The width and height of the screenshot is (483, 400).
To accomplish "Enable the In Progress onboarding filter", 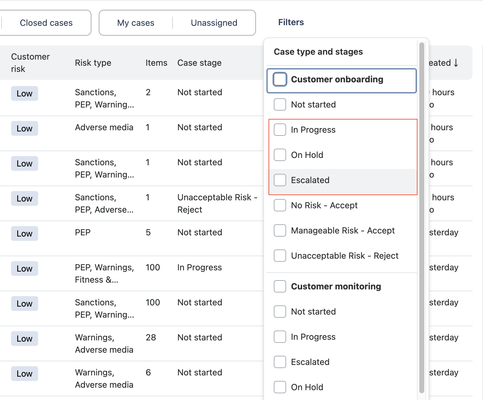I will (x=280, y=130).
